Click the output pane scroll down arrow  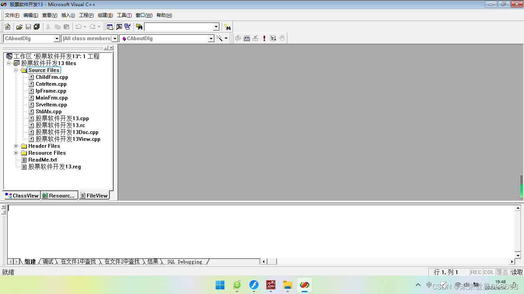(x=518, y=255)
